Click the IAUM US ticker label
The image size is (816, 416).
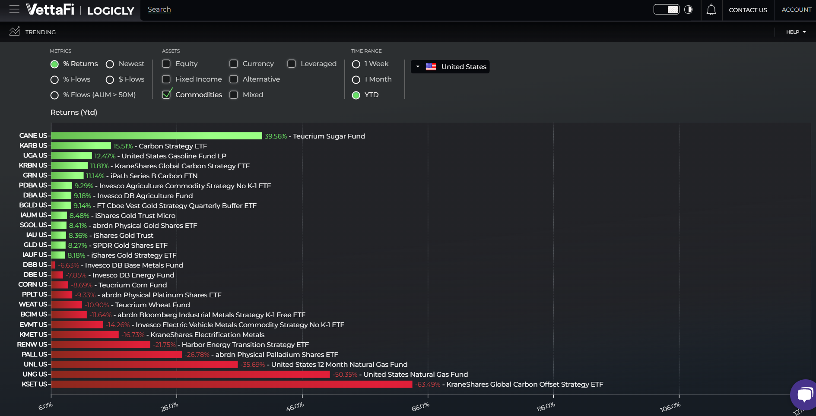[34, 215]
